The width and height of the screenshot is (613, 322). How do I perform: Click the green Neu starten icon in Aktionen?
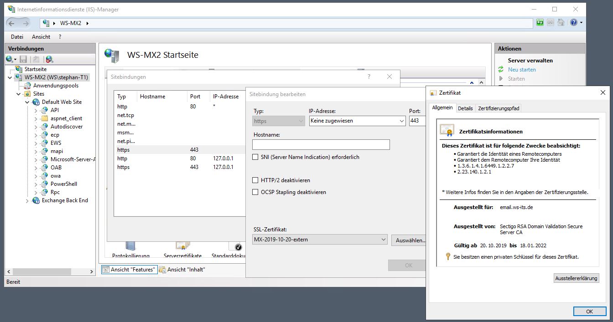pyautogui.click(x=501, y=70)
